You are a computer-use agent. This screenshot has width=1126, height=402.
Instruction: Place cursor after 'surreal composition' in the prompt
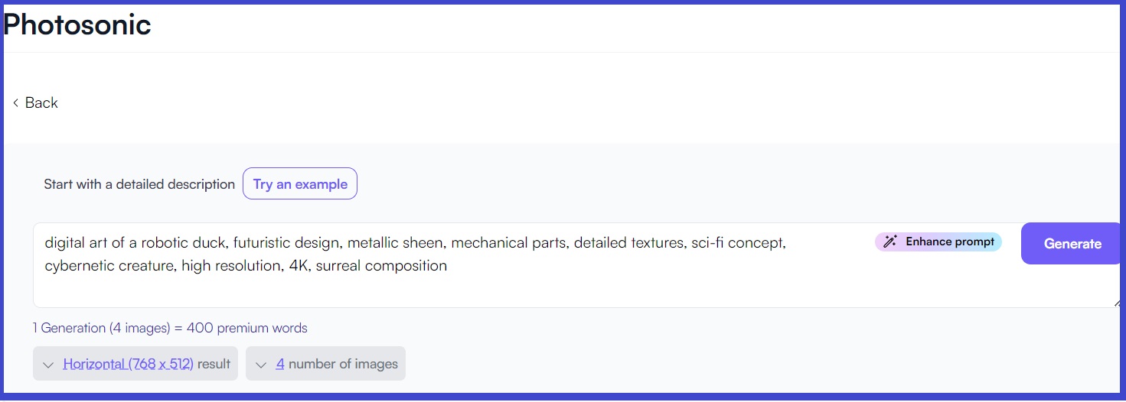(448, 266)
